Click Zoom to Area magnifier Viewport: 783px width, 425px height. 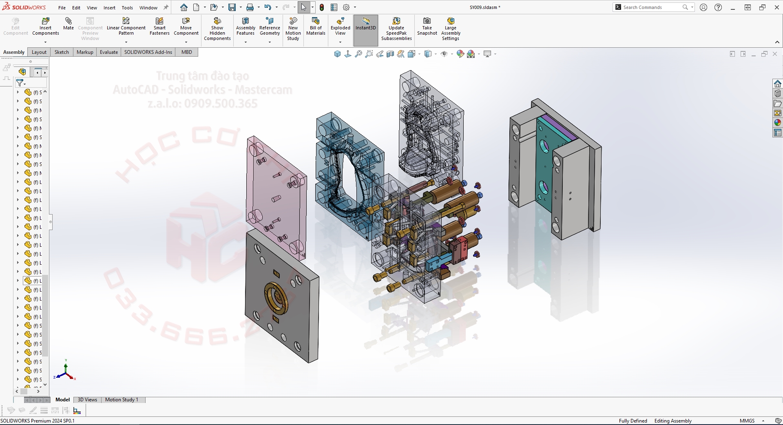click(369, 54)
